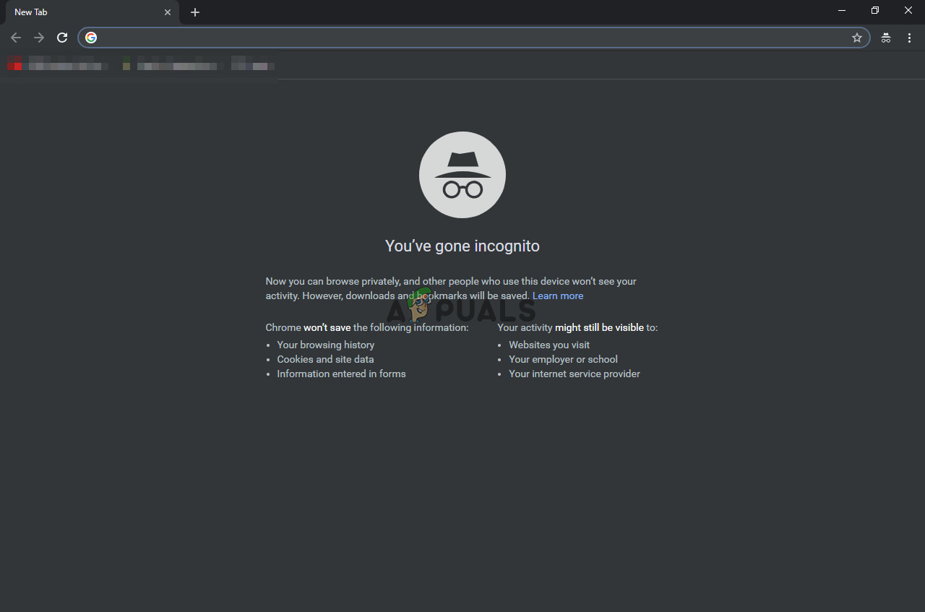Close the New Tab tab
925x612 pixels.
(168, 12)
